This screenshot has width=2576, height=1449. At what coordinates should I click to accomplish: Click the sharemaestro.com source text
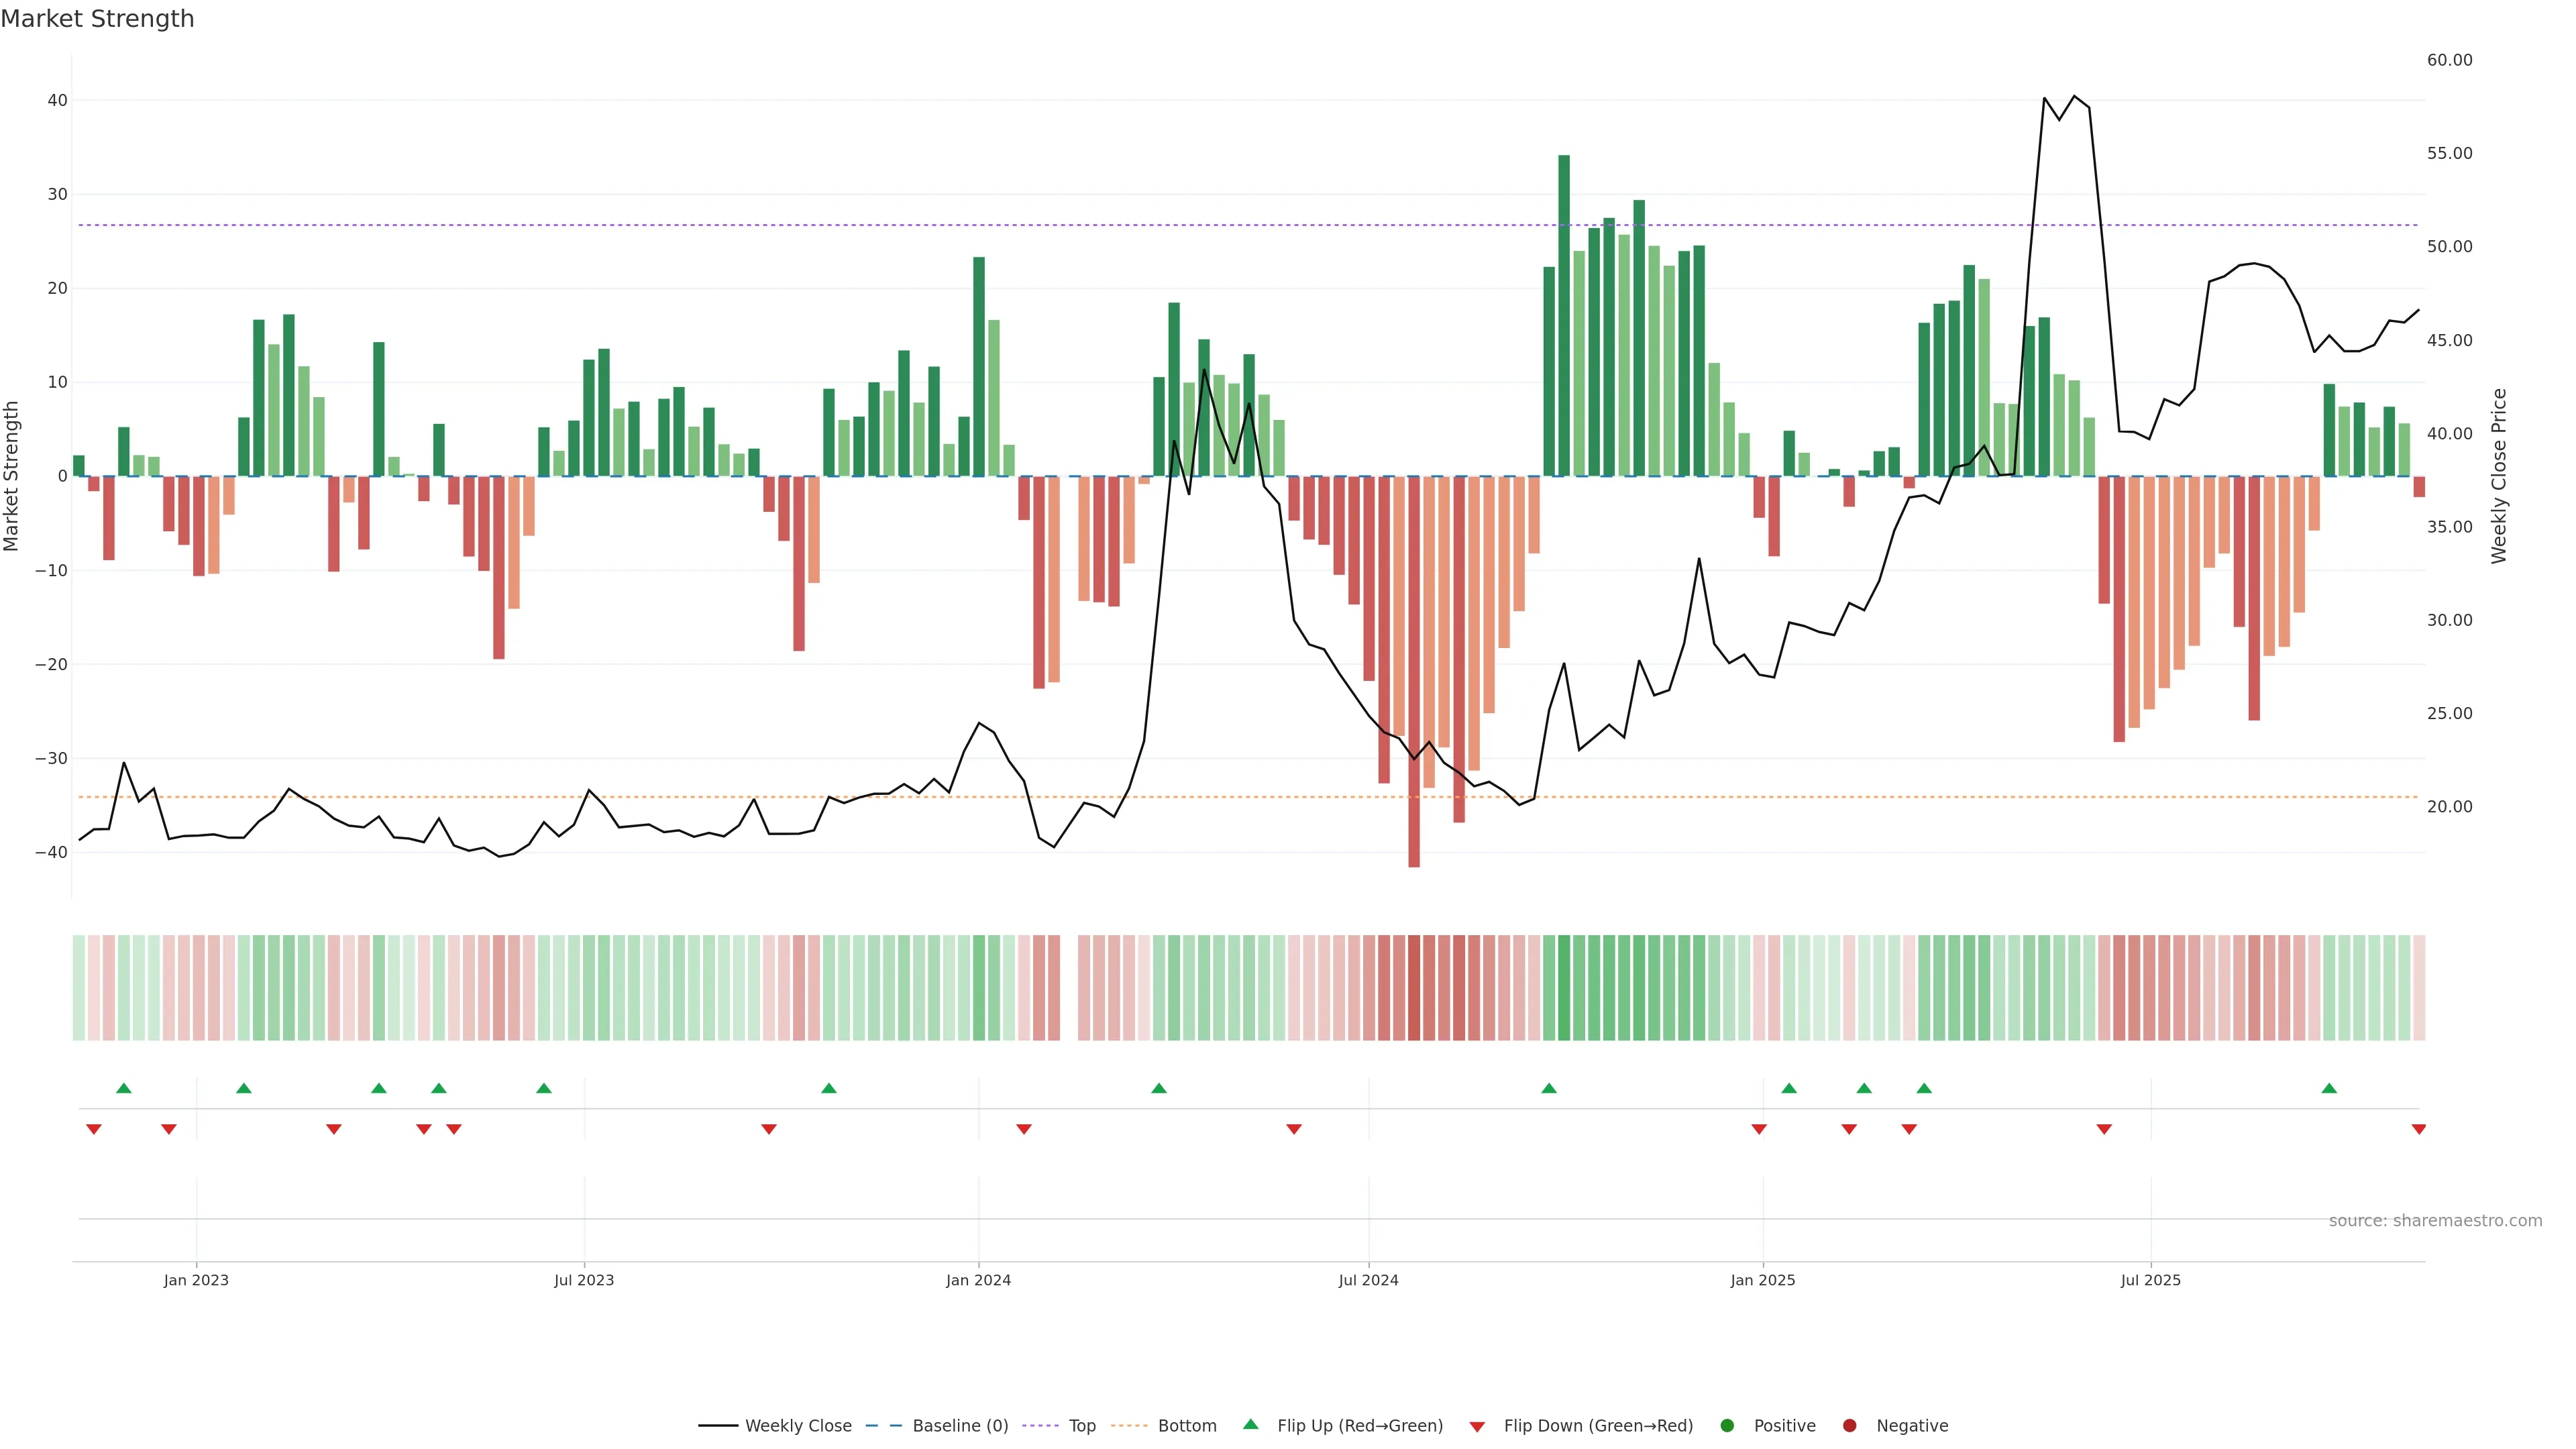tap(2435, 1221)
